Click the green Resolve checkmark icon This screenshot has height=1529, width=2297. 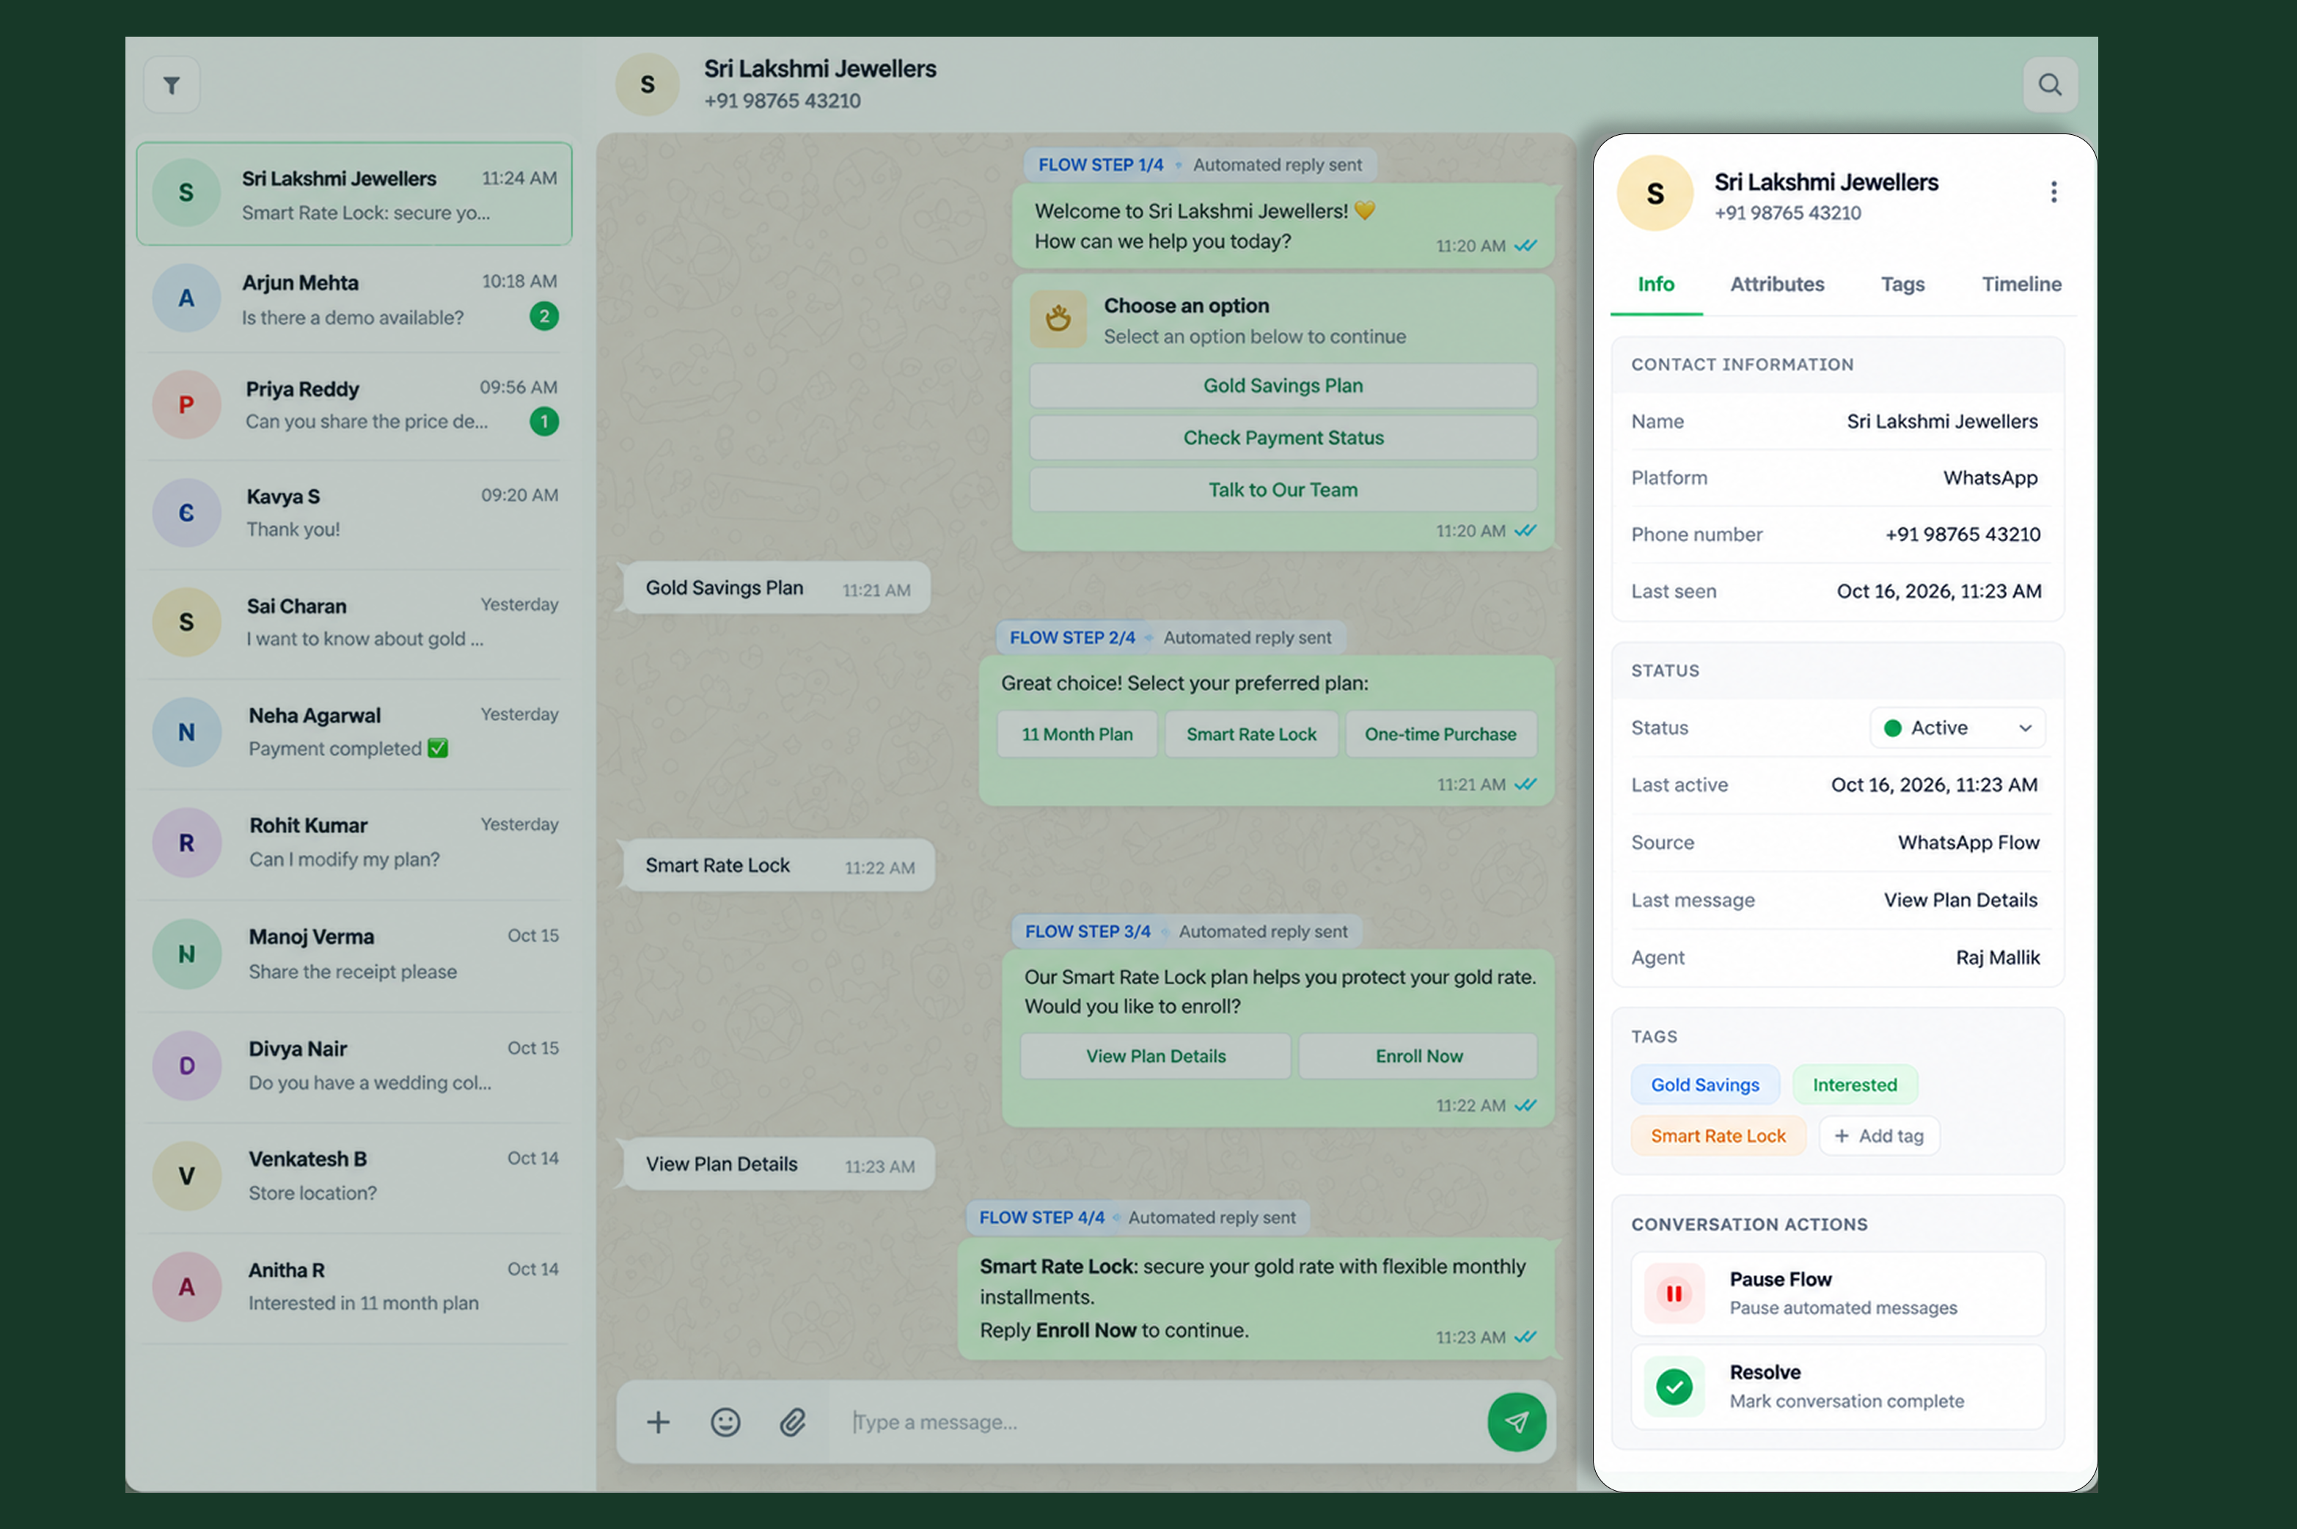(1674, 1386)
